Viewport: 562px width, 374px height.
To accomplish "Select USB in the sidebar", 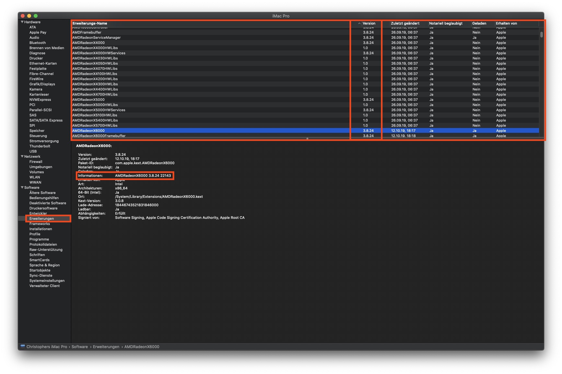I will [x=33, y=151].
